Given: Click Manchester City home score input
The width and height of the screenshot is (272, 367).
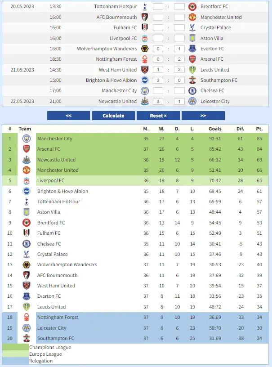Looking at the screenshot, I should (x=158, y=91).
